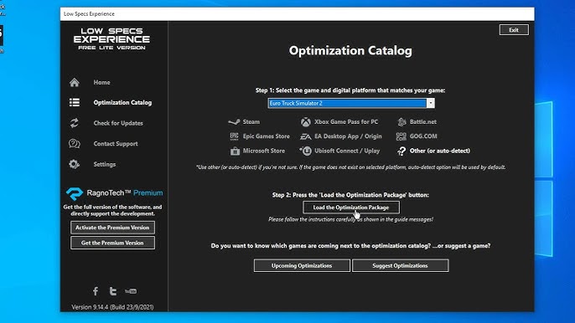Open the game dropdown arrow

pyautogui.click(x=431, y=103)
